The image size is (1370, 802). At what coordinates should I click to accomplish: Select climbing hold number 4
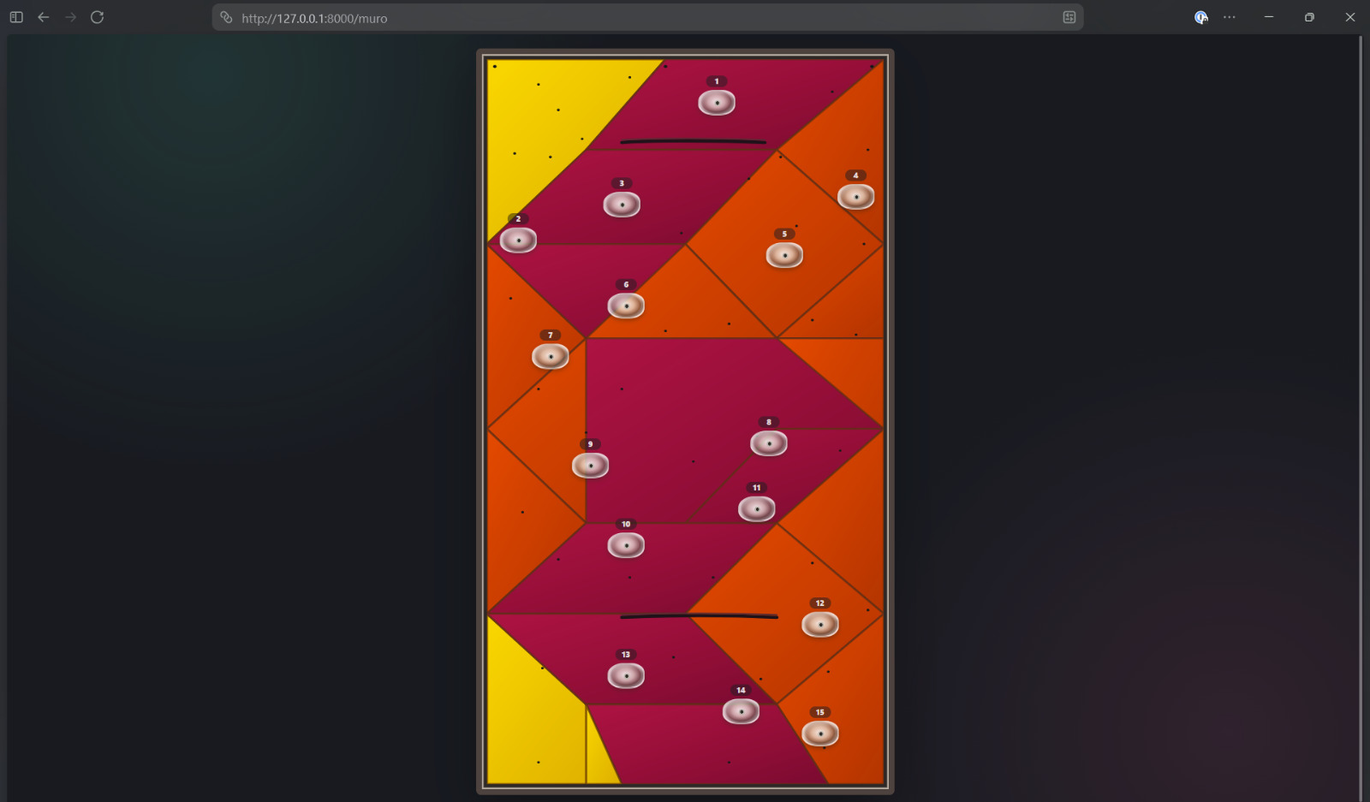855,197
